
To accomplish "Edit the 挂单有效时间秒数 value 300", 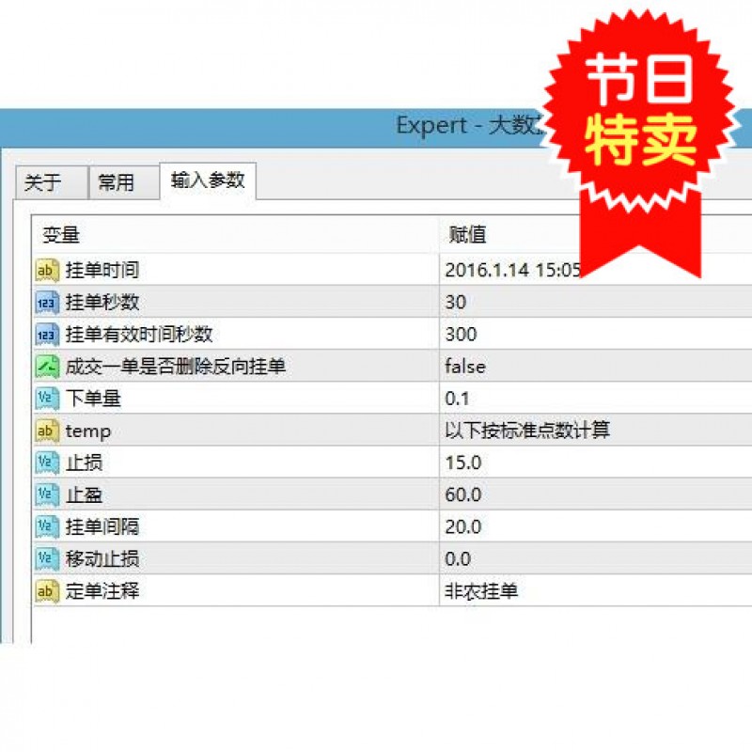I will click(461, 335).
